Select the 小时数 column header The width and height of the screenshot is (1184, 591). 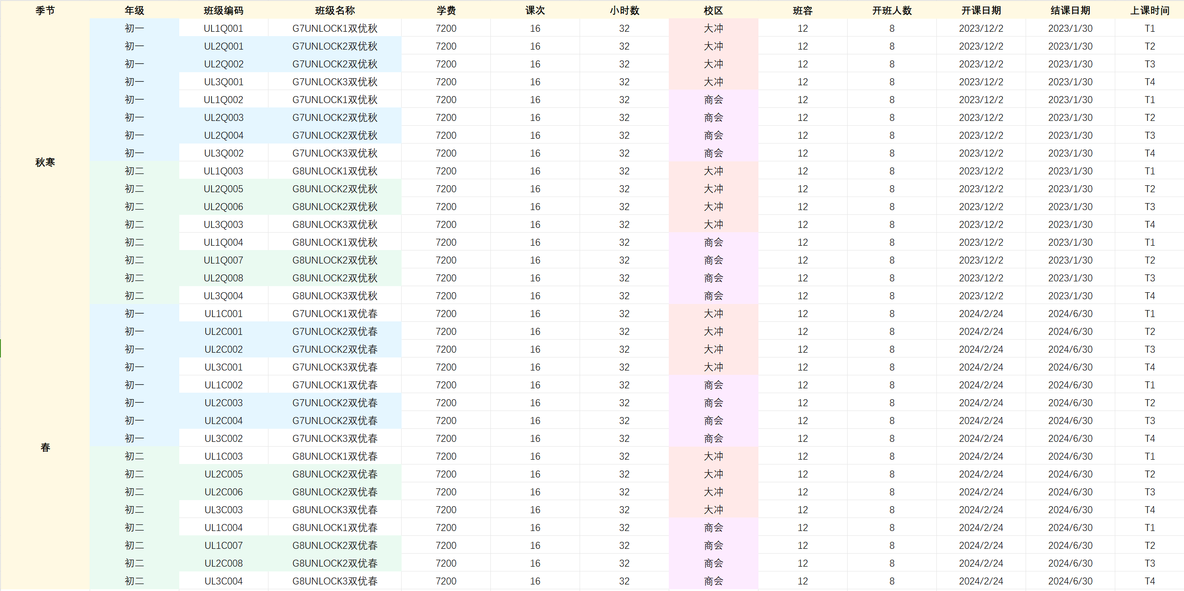point(624,10)
